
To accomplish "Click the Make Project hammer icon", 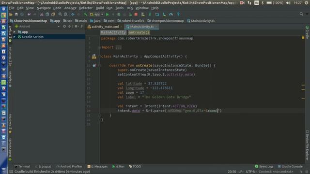I will (85, 14).
